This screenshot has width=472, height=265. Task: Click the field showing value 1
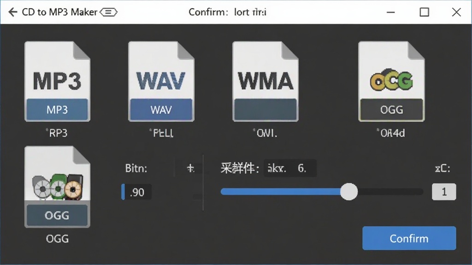tap(444, 192)
